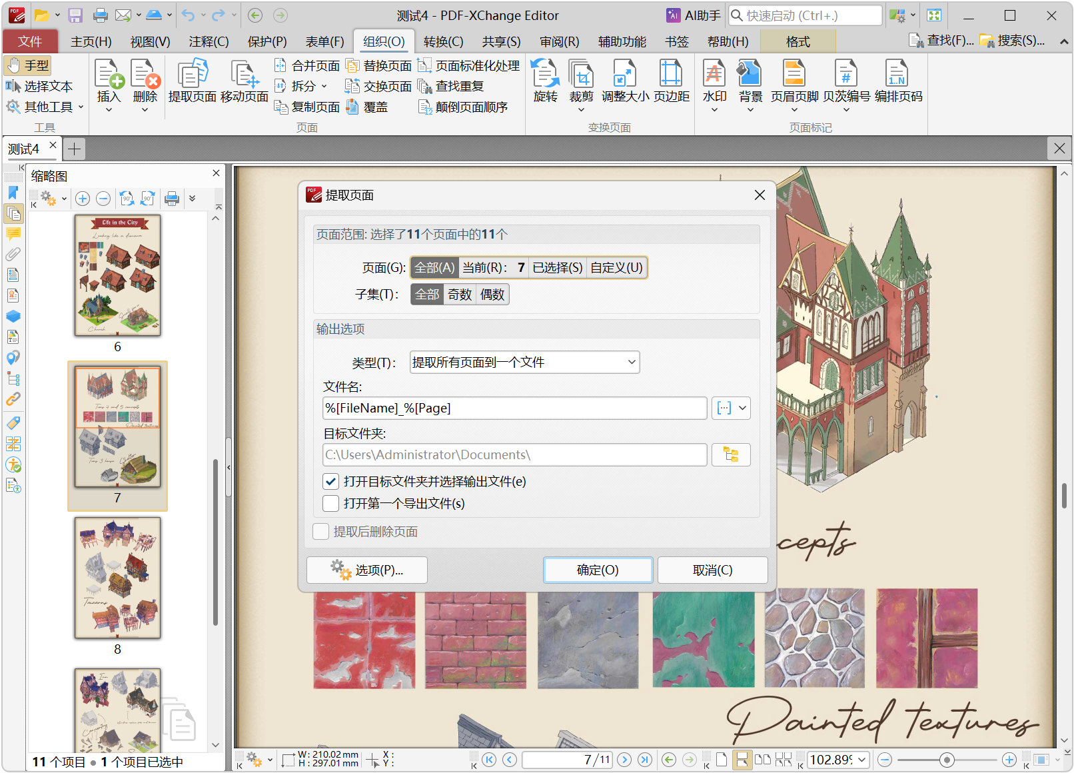Open the AI助手 assistant
The width and height of the screenshot is (1074, 773).
pyautogui.click(x=694, y=15)
